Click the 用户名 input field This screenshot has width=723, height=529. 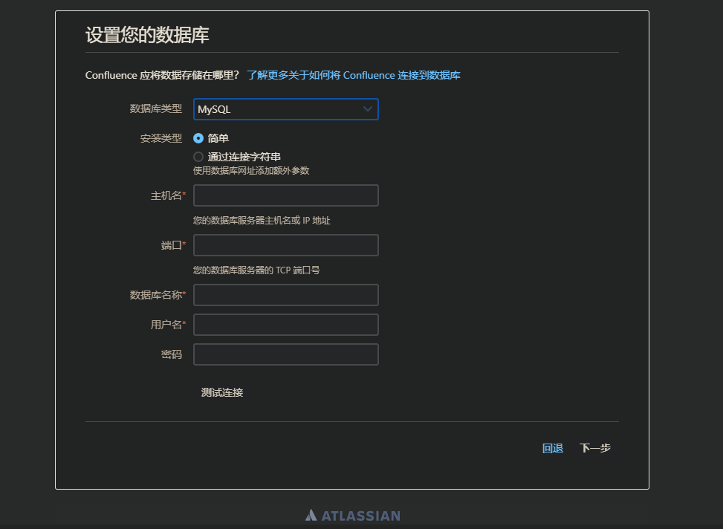pyautogui.click(x=286, y=325)
